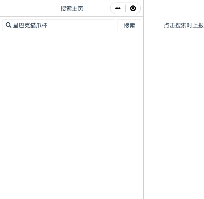Click the annotation connector line beside 搜索 button
Viewport: 204px width, 199px height.
[150, 25]
